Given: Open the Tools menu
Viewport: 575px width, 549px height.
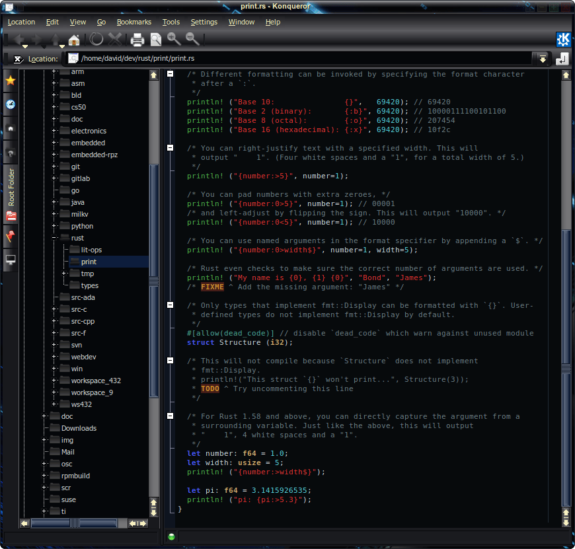Looking at the screenshot, I should (x=171, y=22).
